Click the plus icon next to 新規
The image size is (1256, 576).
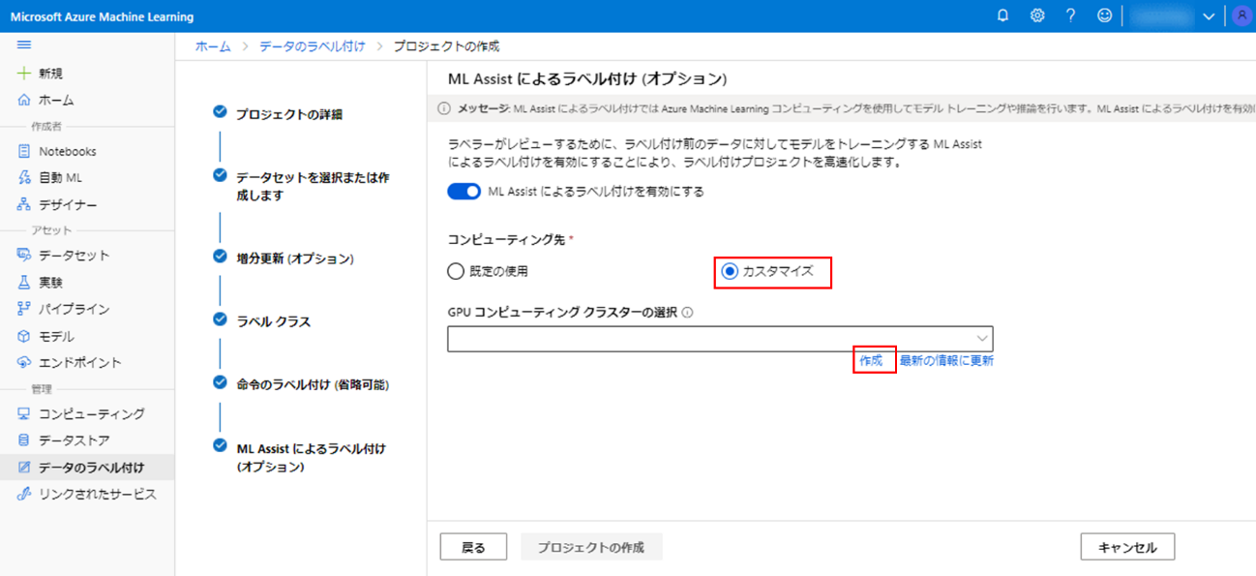tap(24, 74)
